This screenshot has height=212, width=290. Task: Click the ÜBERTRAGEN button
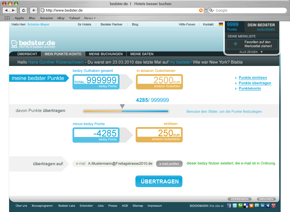(159, 181)
